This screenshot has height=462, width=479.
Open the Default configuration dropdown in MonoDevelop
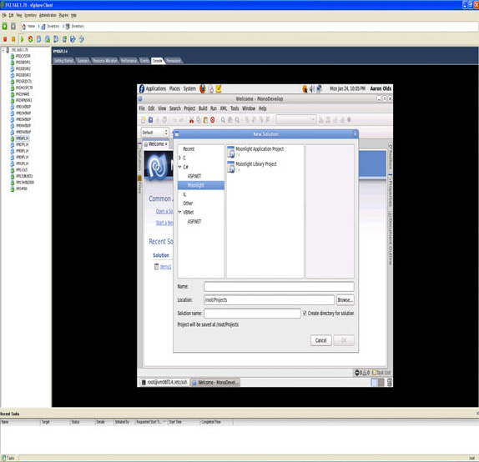pyautogui.click(x=155, y=133)
